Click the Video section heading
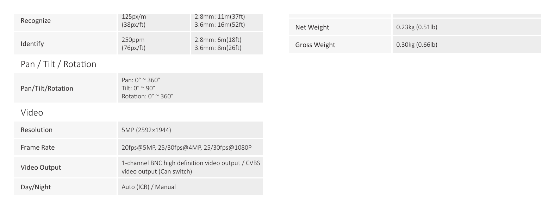This screenshot has width=555, height=209. [x=32, y=112]
